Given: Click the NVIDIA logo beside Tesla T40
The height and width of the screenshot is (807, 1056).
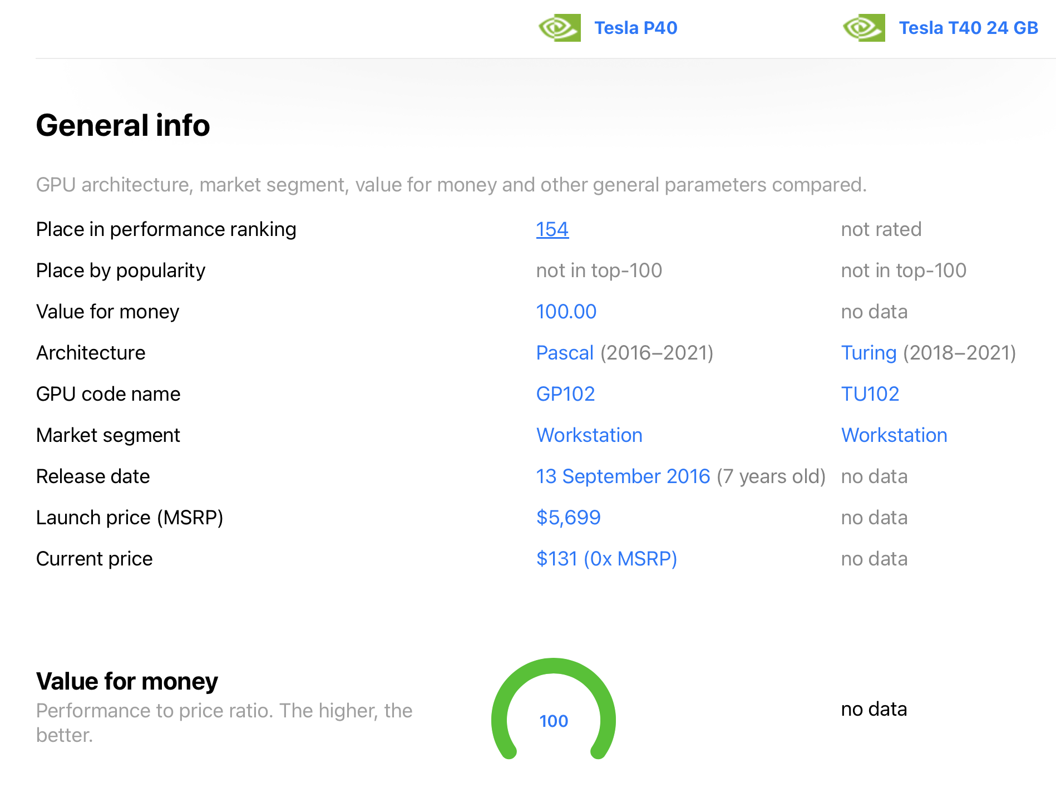Looking at the screenshot, I should tap(863, 28).
